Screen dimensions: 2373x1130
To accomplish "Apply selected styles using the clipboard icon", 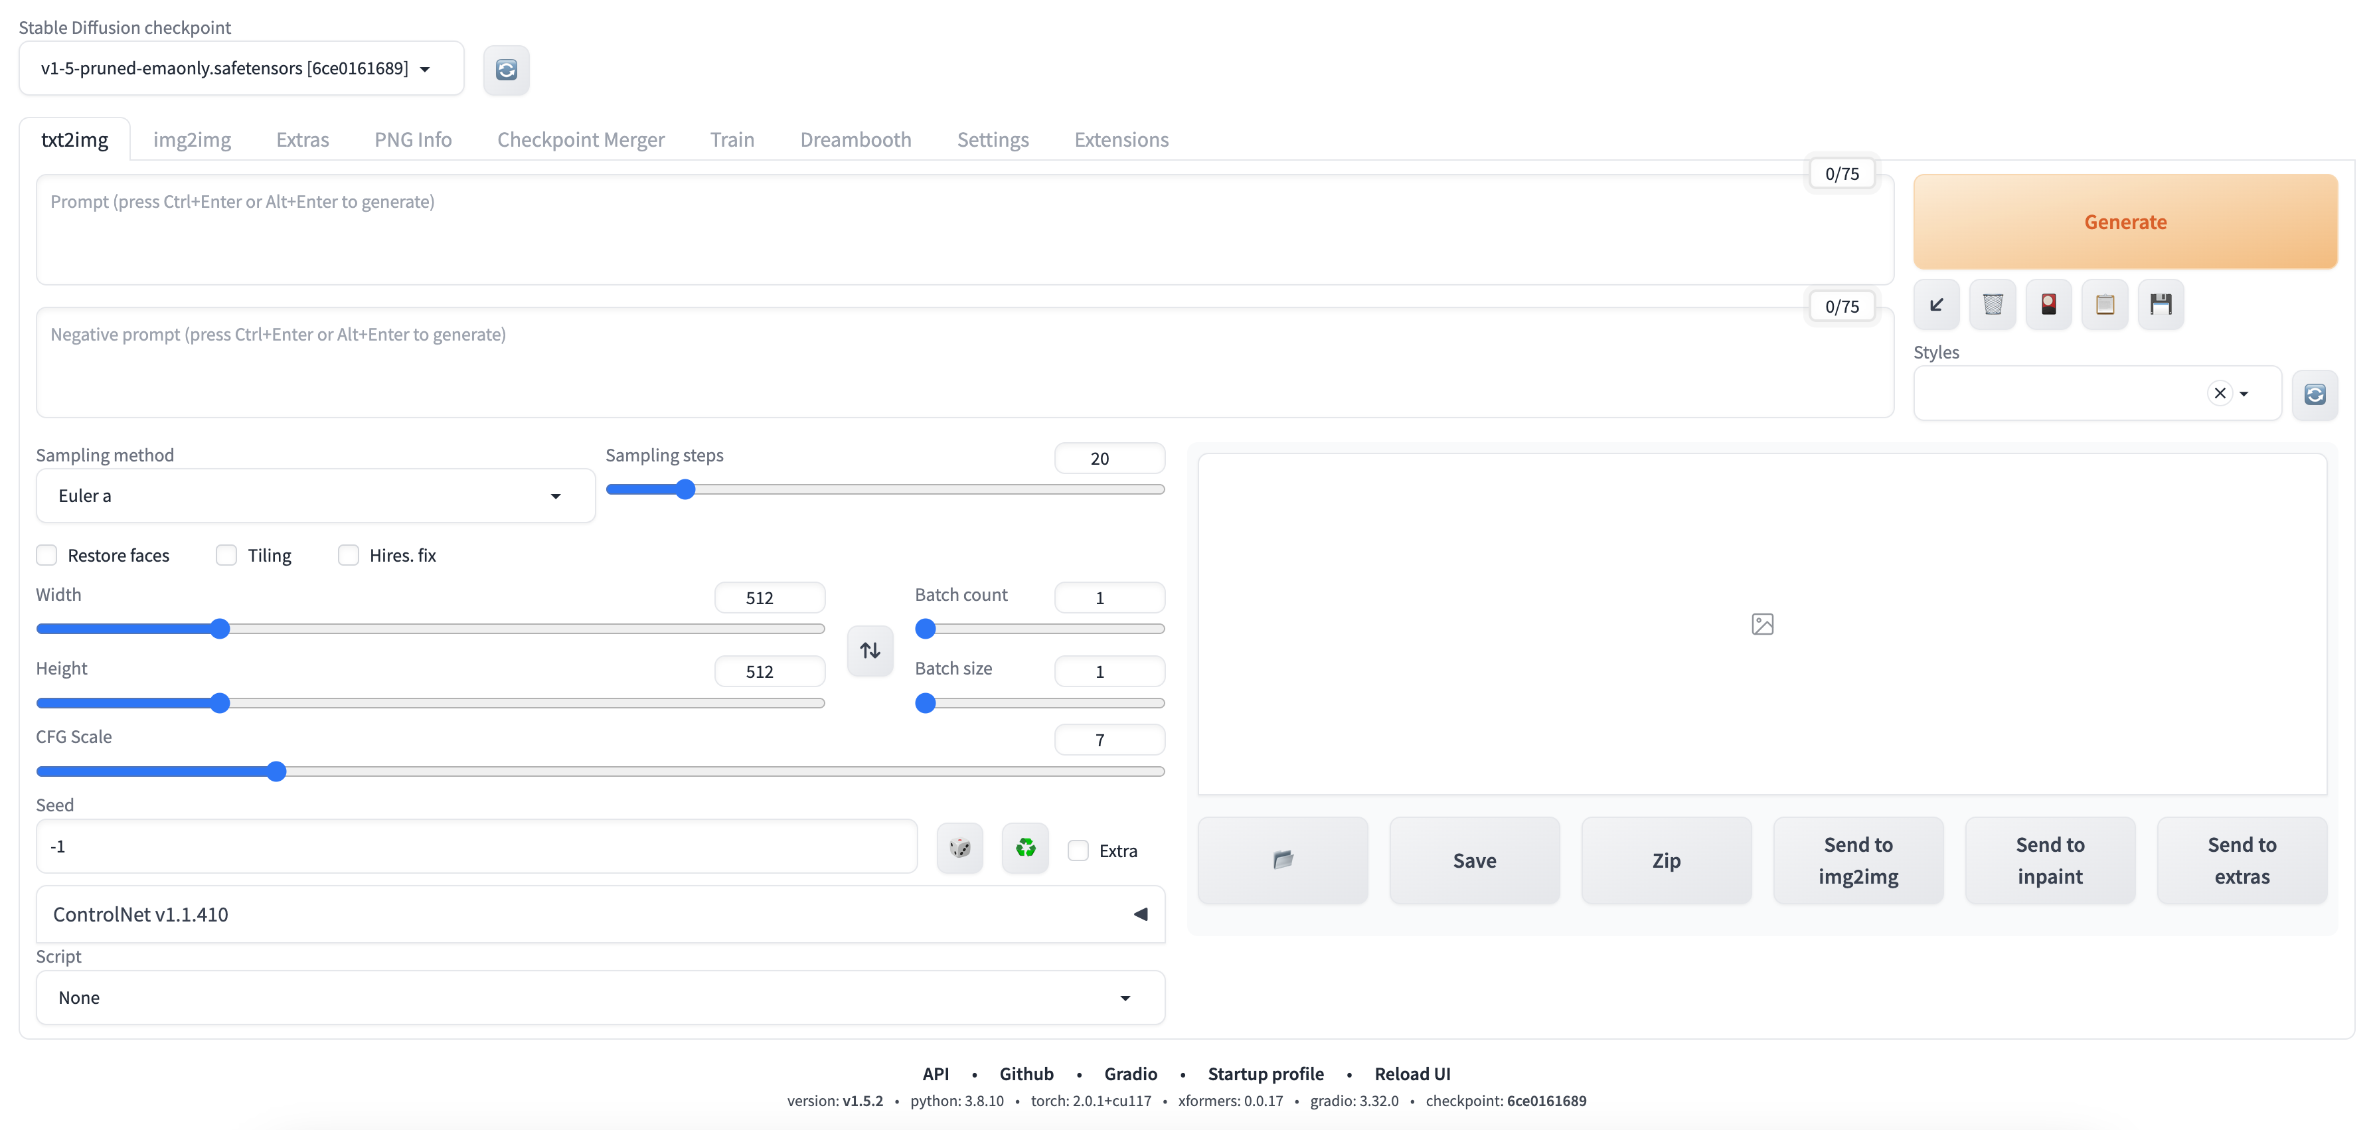I will coord(2104,305).
